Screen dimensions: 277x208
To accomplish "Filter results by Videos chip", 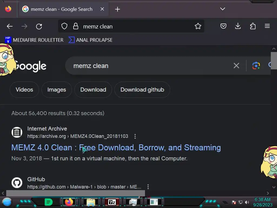I will (24, 90).
